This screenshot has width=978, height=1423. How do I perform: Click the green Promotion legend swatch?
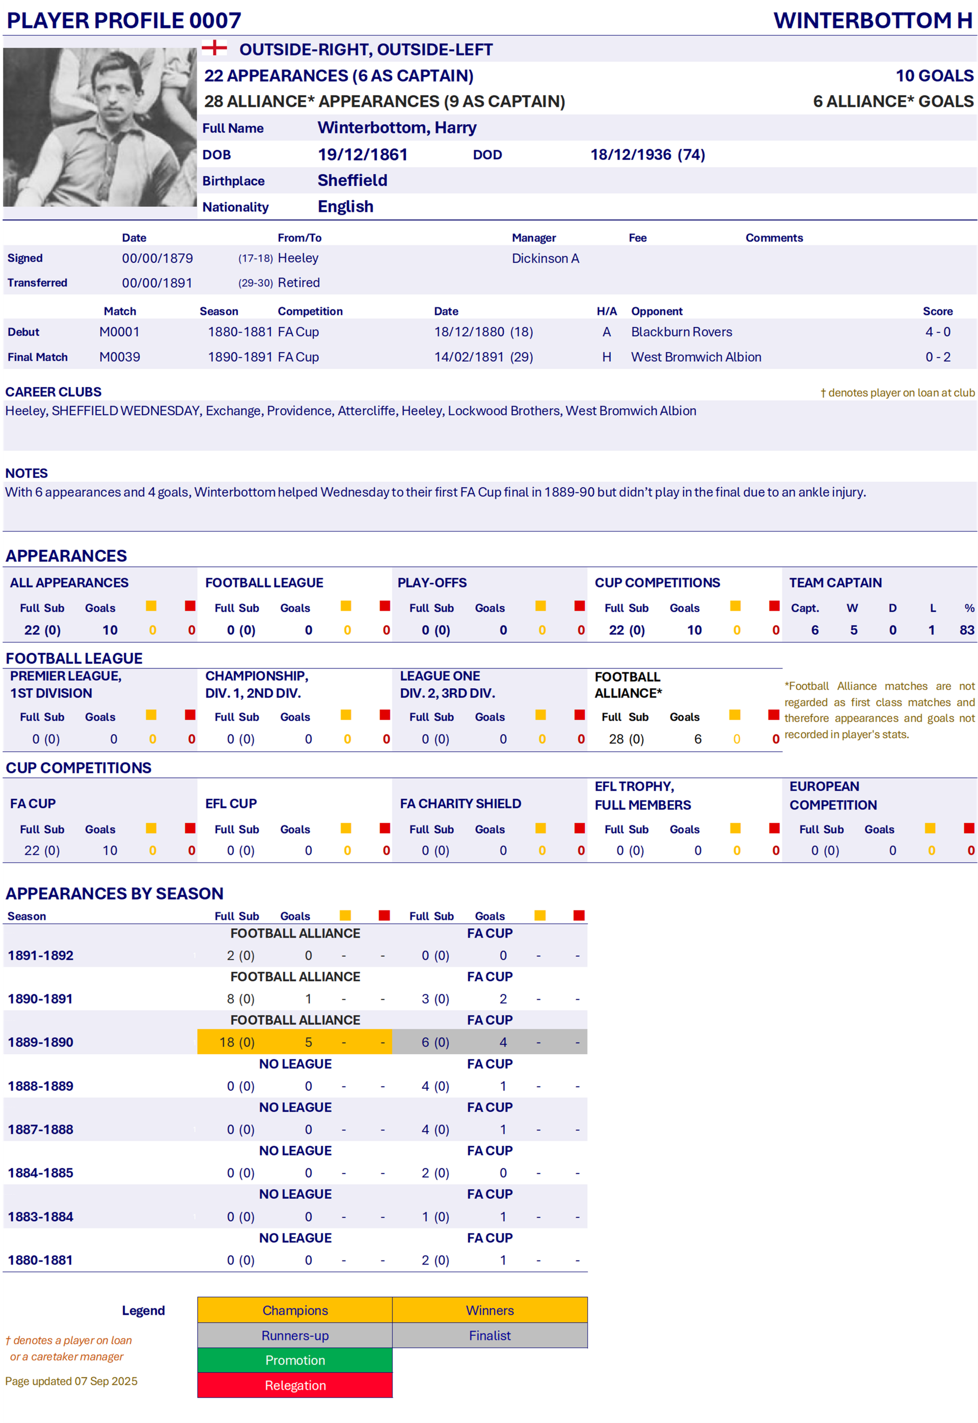(295, 1360)
